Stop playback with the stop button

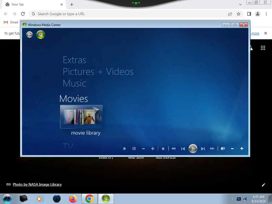click(163, 149)
